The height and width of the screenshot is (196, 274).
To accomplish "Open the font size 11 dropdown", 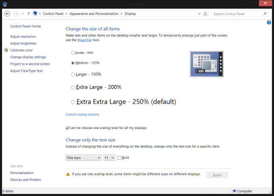I will [109, 158].
